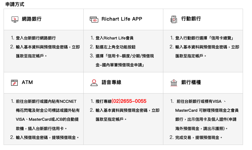Click the text 金–國內單筆預借現金申請」
This screenshot has width=252, height=150.
tap(120, 65)
